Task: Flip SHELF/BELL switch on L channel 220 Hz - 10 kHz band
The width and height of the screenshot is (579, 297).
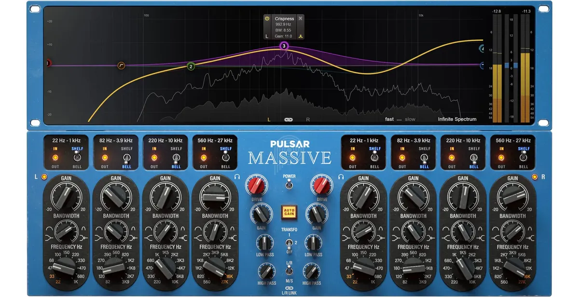Action: pyautogui.click(x=177, y=158)
